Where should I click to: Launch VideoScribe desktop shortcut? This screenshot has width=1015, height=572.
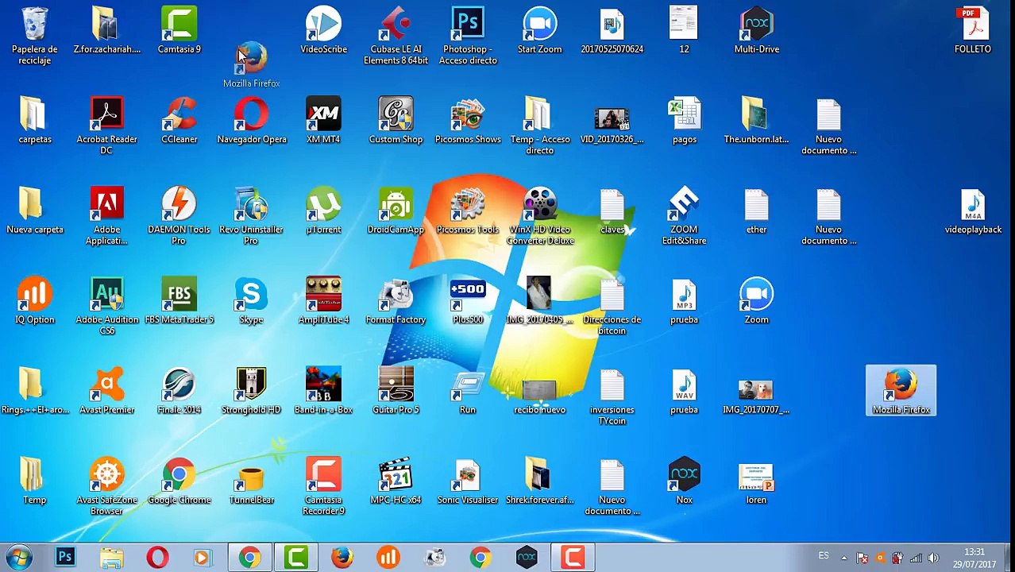pyautogui.click(x=323, y=30)
